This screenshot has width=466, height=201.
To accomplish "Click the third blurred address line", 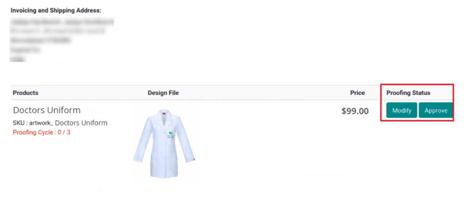I will (41, 40).
